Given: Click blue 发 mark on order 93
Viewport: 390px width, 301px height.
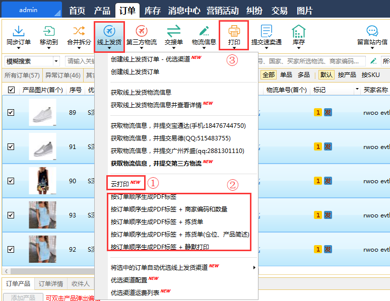Looking at the screenshot, I should coord(328,215).
